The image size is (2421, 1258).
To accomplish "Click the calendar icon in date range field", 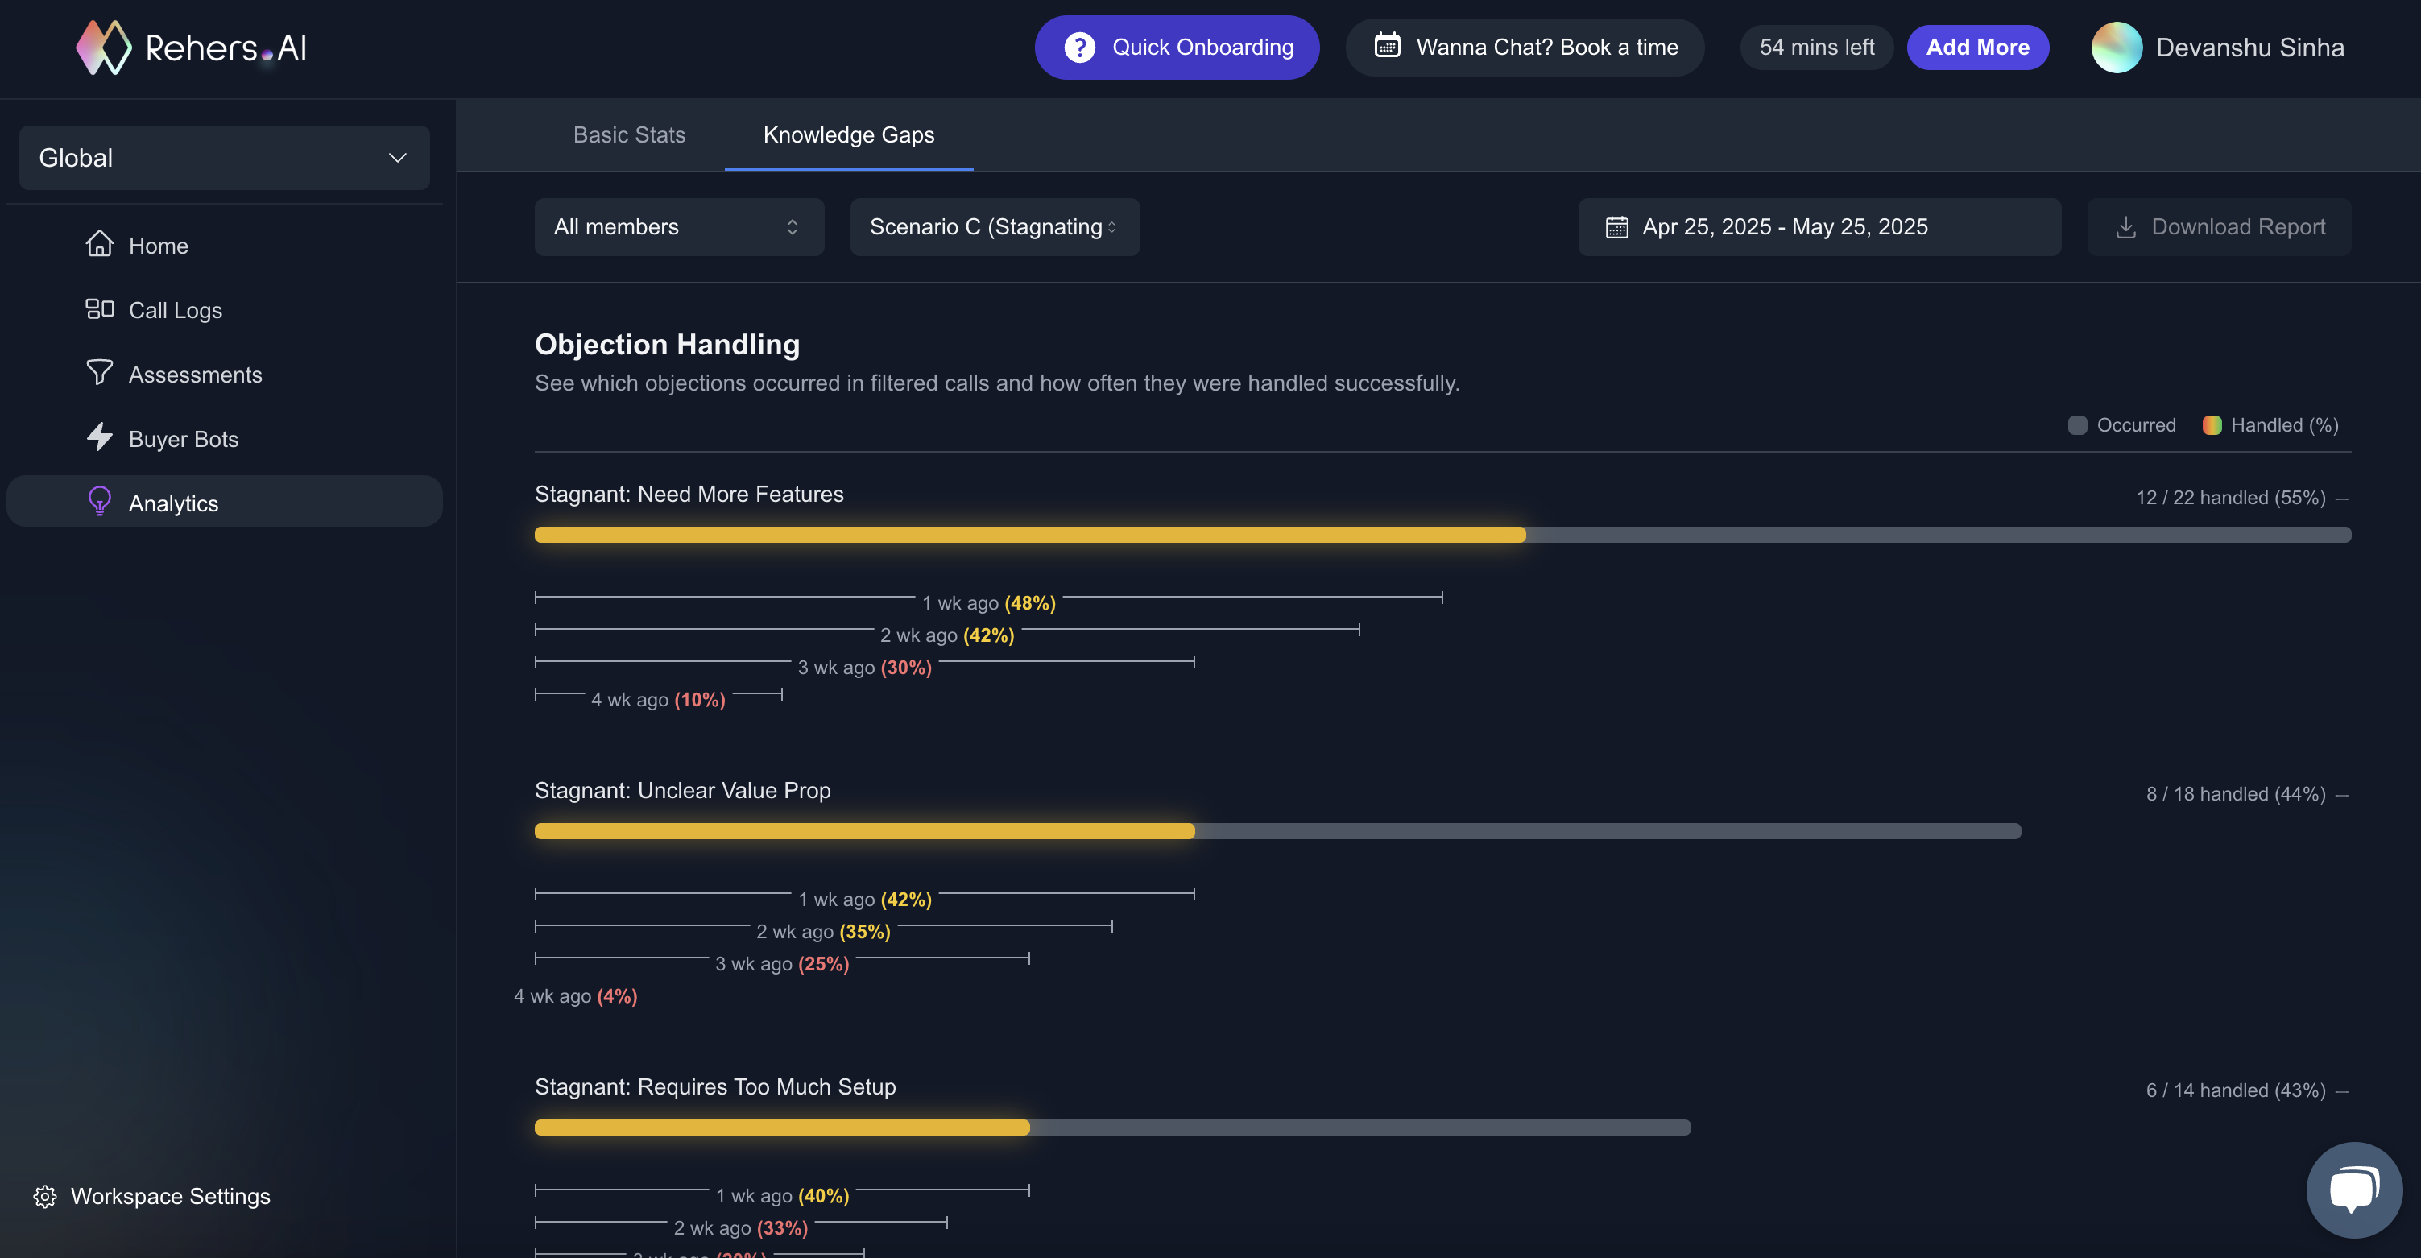I will [1616, 227].
